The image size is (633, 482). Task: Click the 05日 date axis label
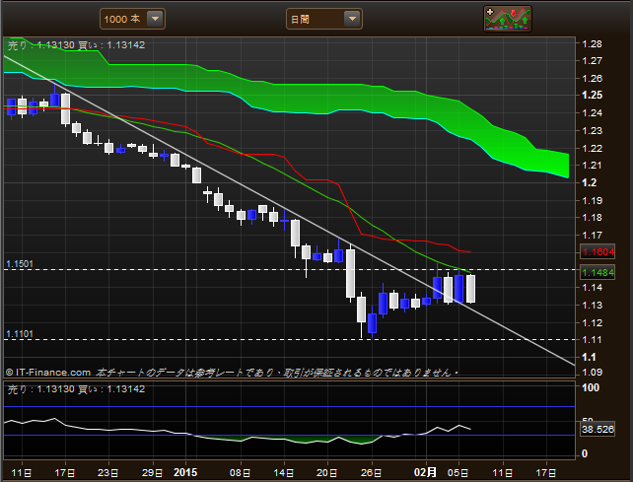pos(458,473)
